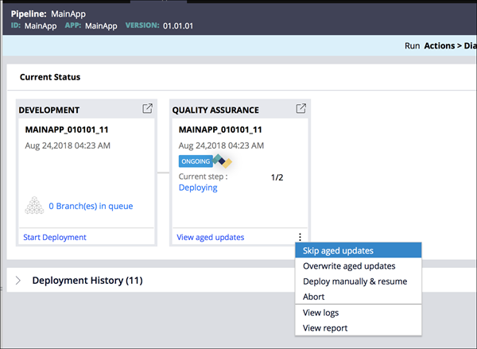Click the ONGOING status badge
The image size is (477, 349).
195,161
